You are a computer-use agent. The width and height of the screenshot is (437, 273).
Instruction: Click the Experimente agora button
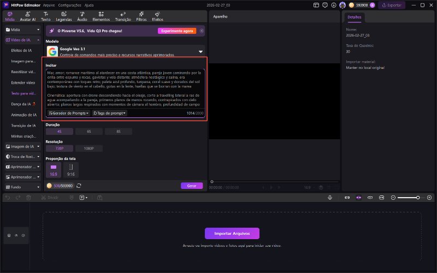pyautogui.click(x=177, y=31)
